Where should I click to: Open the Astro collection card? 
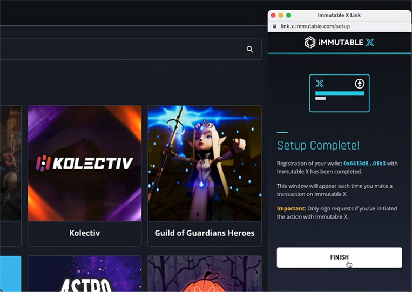[x=85, y=274]
